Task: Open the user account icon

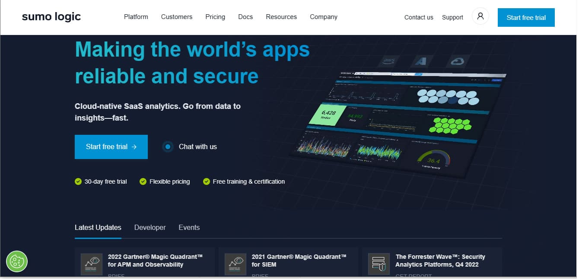Action: pyautogui.click(x=480, y=17)
